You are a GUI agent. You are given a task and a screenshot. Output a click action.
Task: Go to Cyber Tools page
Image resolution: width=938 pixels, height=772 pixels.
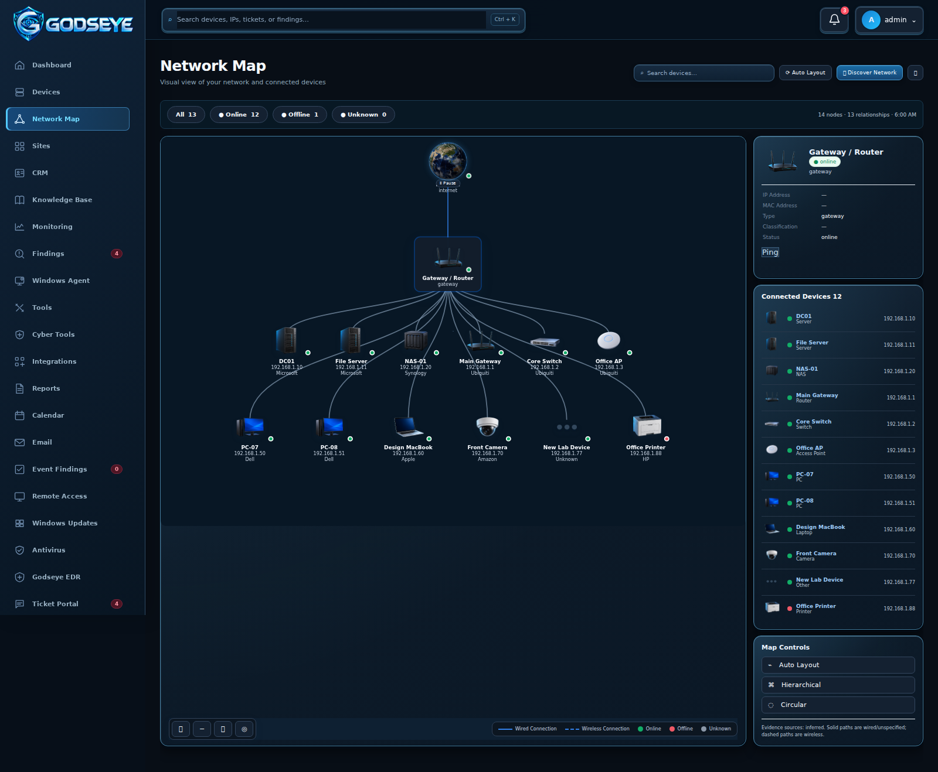pyautogui.click(x=67, y=334)
